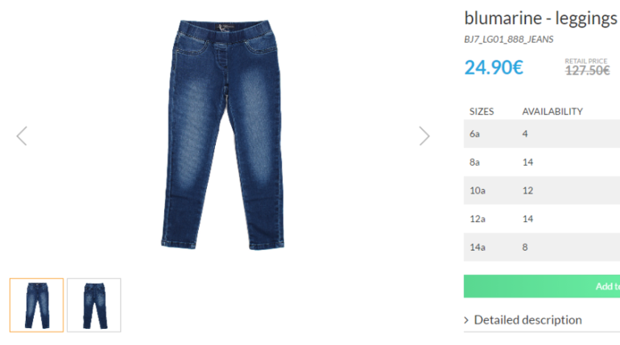Click the crossed-out 127.50€ retail price
The image size is (620, 345).
[x=587, y=71]
